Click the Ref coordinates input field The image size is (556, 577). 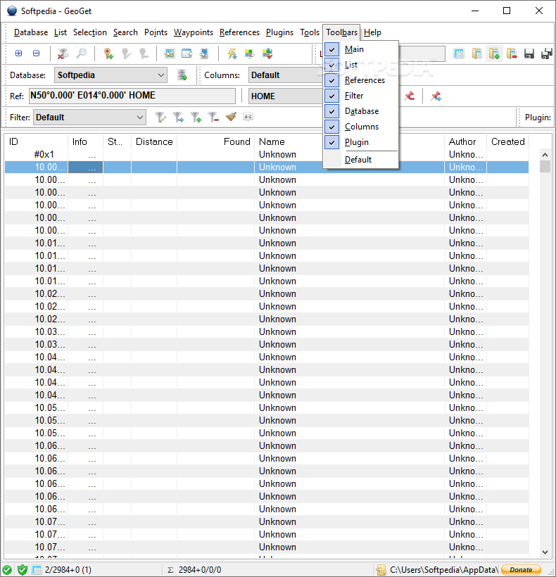pos(132,96)
